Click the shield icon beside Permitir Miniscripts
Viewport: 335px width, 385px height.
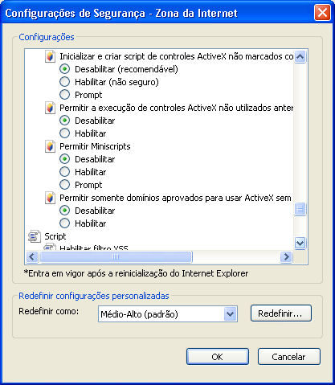[x=50, y=146]
